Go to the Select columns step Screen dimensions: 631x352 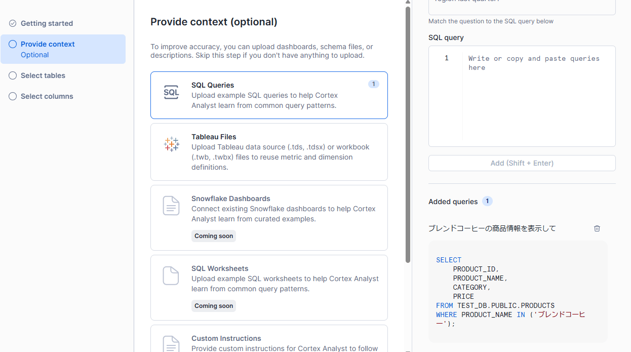pyautogui.click(x=47, y=96)
